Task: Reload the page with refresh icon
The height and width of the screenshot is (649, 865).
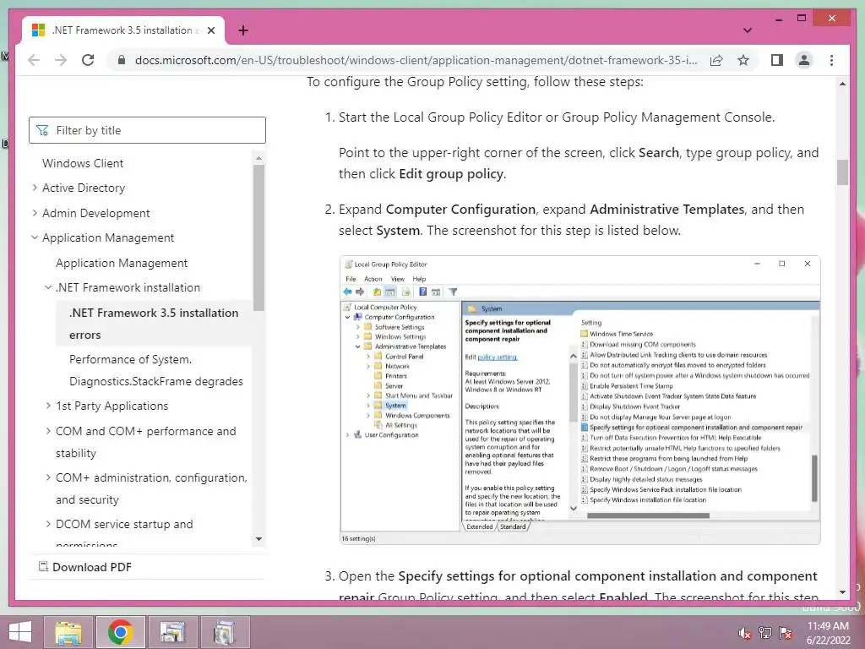Action: (x=88, y=60)
